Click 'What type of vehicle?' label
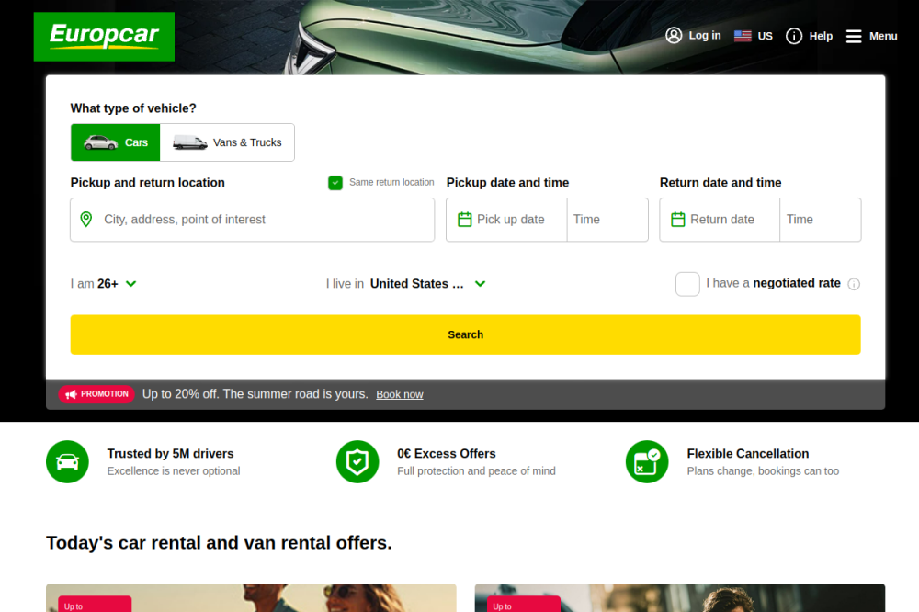919x612 pixels. pos(133,108)
